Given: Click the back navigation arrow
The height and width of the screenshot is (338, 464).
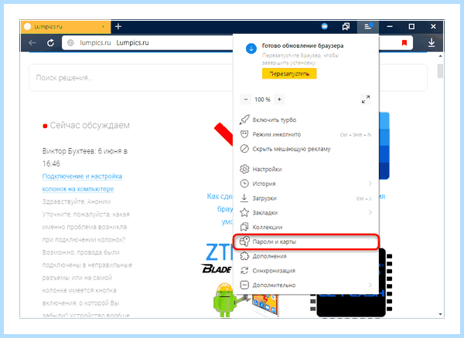Looking at the screenshot, I should [32, 42].
